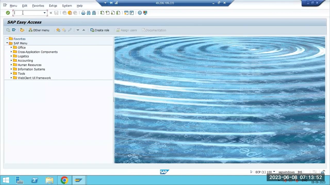This screenshot has height=185, width=330.
Task: Click the status bar expand triangle
Action: pos(251,172)
